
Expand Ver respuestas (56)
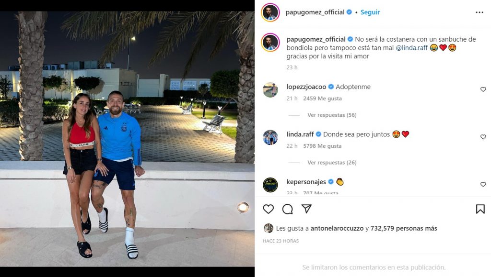[x=332, y=115]
